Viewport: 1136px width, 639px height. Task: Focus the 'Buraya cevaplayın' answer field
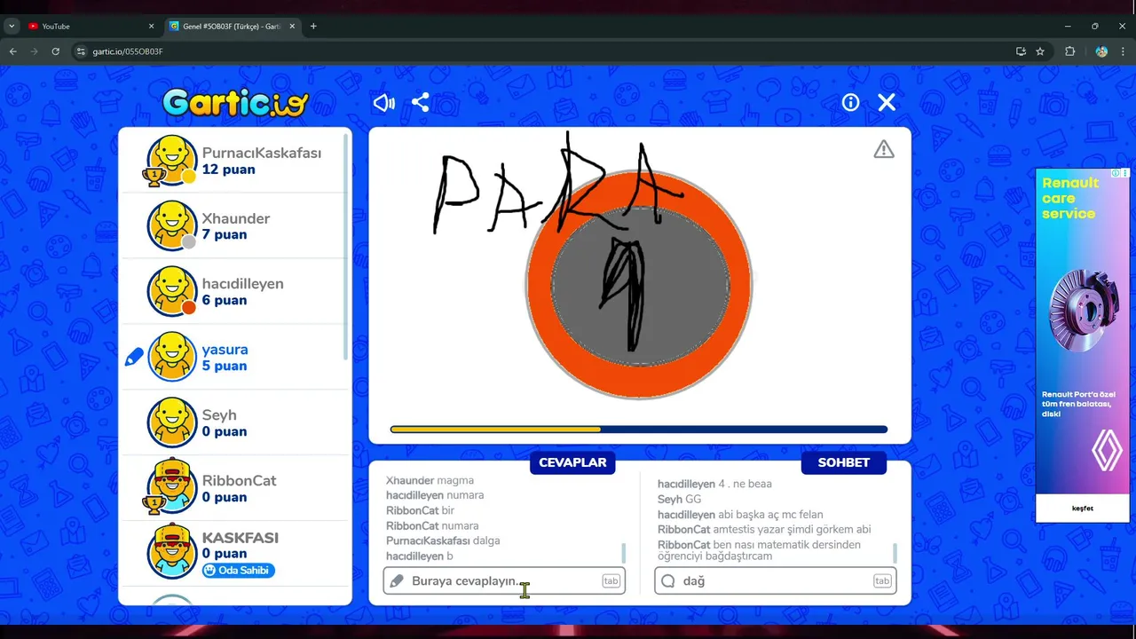(504, 581)
